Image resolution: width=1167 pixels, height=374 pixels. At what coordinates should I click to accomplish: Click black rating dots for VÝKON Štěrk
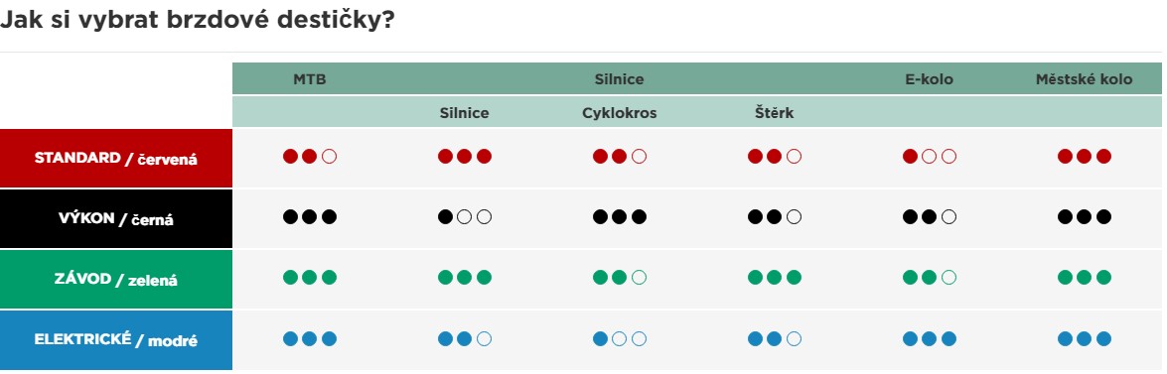[774, 217]
